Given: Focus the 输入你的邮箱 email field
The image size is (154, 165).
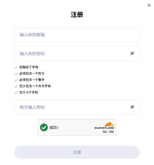Looking at the screenshot, I should 77,35.
